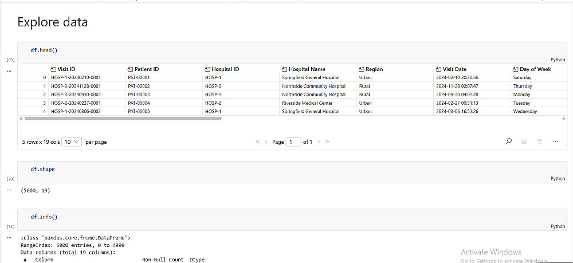The width and height of the screenshot is (573, 263).
Task: Jump to the last page of results
Action: click(x=327, y=142)
